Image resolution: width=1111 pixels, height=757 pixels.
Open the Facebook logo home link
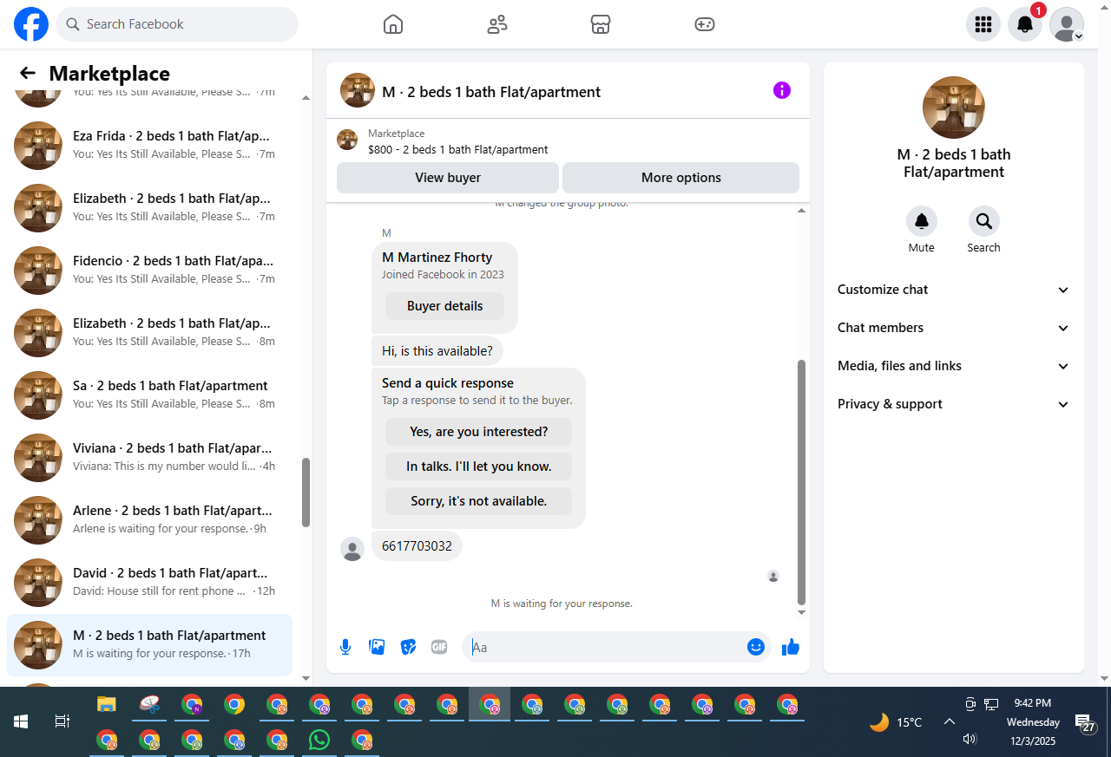click(31, 24)
